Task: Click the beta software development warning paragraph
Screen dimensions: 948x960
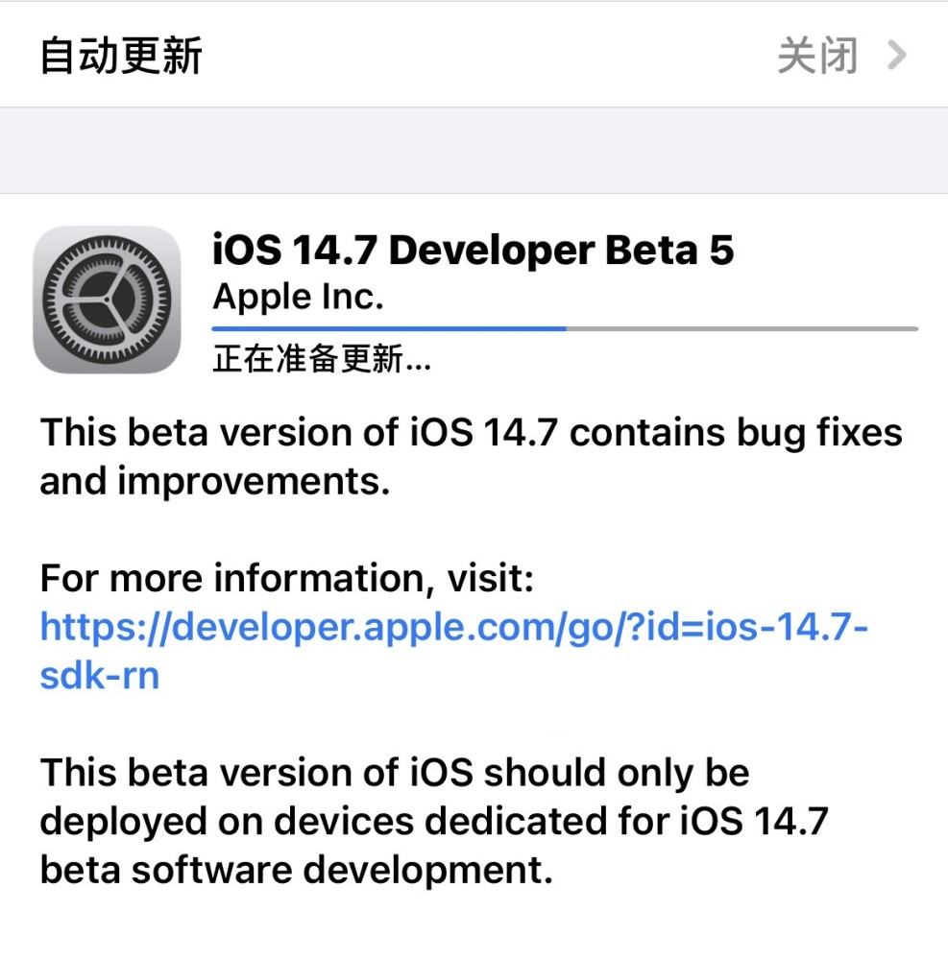Action: point(434,821)
